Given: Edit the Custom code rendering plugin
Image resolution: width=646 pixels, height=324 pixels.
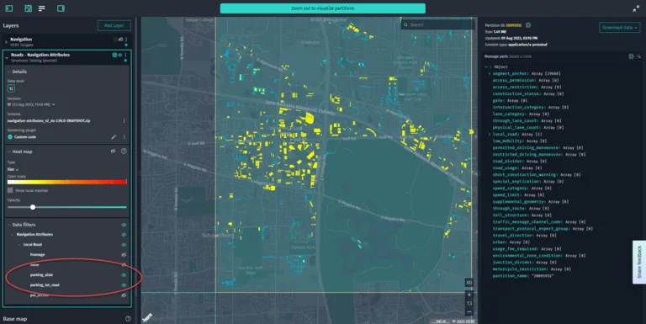Looking at the screenshot, I should click(x=114, y=137).
